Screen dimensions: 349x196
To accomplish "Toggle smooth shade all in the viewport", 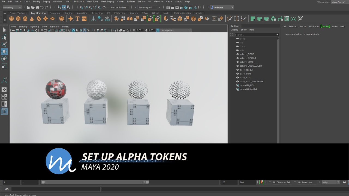I will point(73,30).
